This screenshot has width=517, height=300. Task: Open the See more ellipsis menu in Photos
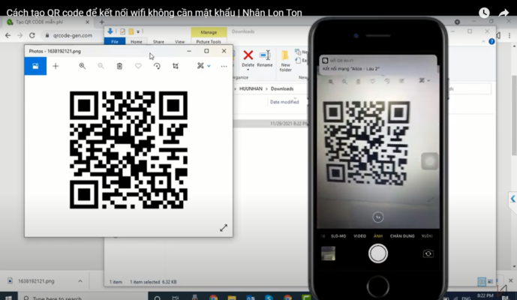224,66
